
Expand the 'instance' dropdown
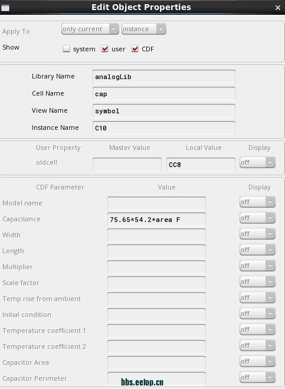(x=143, y=29)
